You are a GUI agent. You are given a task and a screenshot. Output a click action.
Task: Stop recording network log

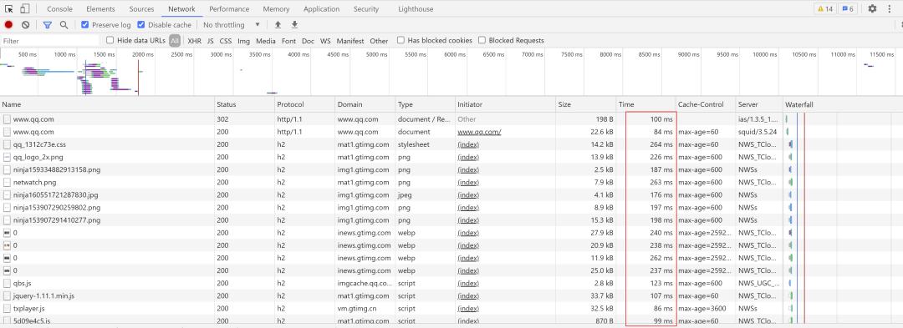point(8,25)
